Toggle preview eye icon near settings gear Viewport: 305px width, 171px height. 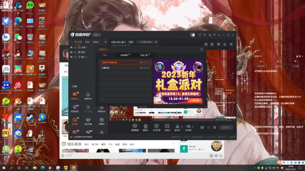pyautogui.click(x=209, y=127)
